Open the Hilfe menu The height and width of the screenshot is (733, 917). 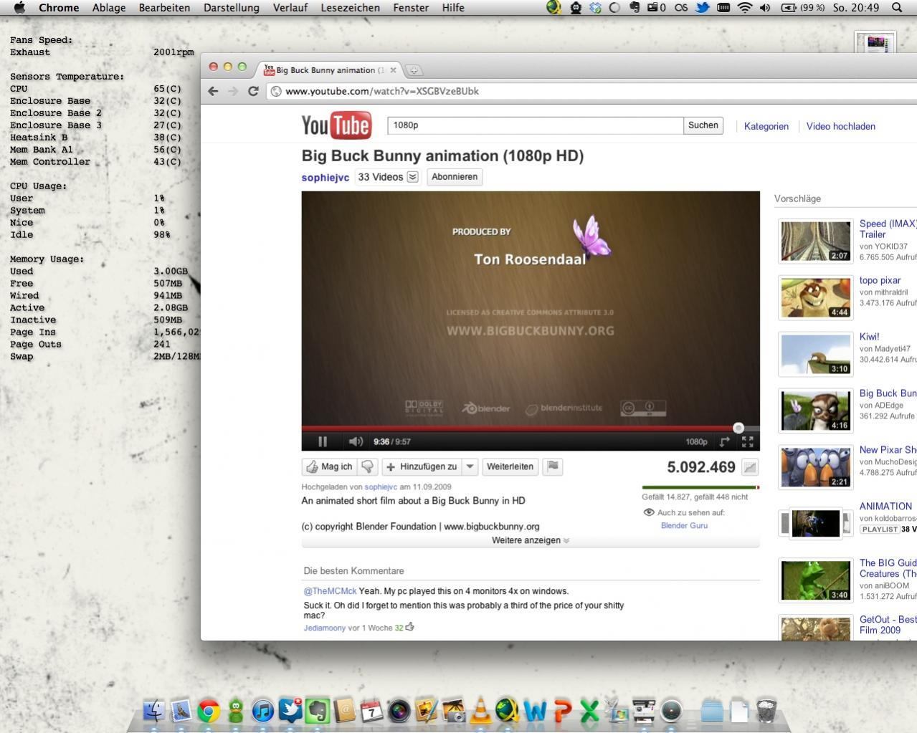[x=453, y=8]
